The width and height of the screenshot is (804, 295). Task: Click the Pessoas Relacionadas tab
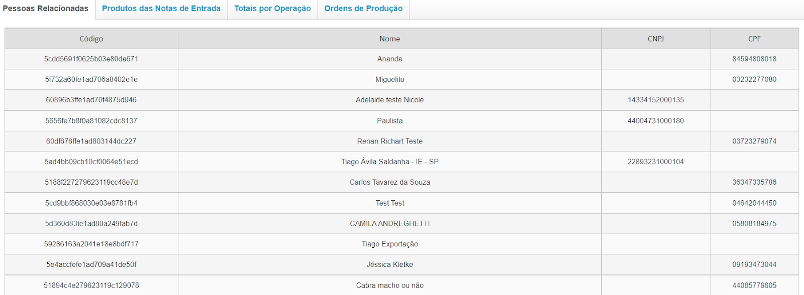pyautogui.click(x=46, y=9)
